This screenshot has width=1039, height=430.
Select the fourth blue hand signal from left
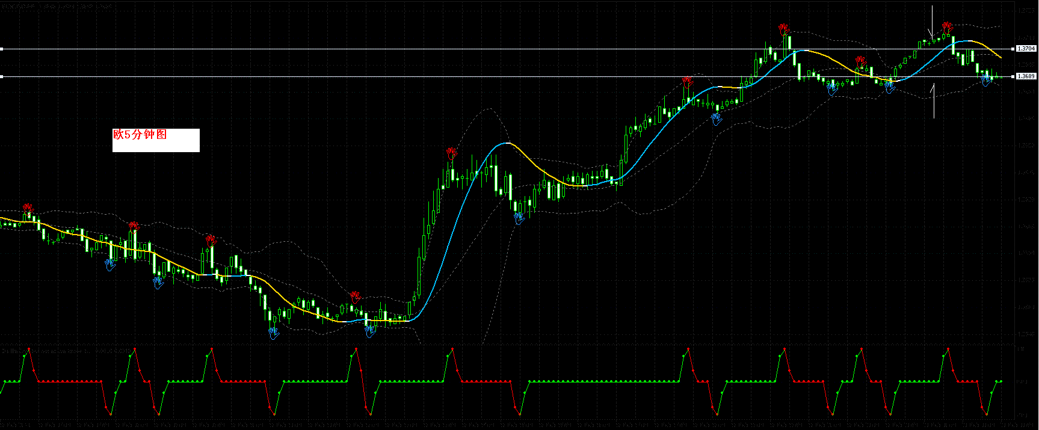369,331
